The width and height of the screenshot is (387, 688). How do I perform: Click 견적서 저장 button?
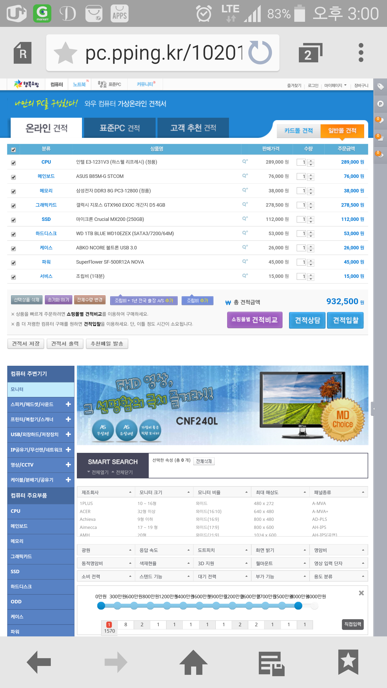pos(26,344)
